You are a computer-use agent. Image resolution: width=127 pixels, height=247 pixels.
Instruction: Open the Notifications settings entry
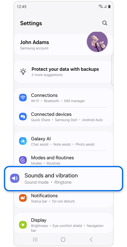(x=63, y=199)
